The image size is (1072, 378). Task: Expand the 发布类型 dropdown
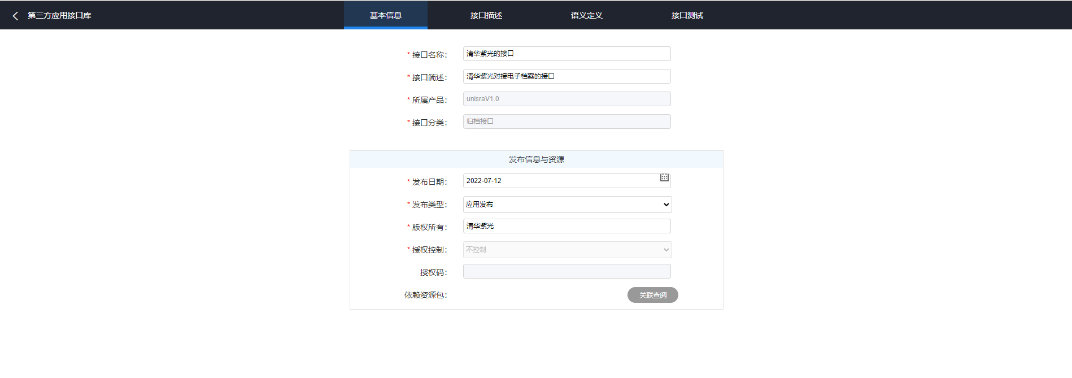567,205
